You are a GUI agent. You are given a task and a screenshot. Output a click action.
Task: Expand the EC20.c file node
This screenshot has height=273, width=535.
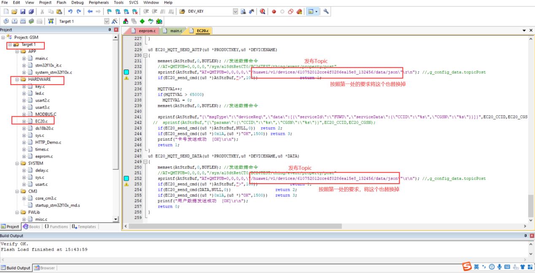click(24, 121)
